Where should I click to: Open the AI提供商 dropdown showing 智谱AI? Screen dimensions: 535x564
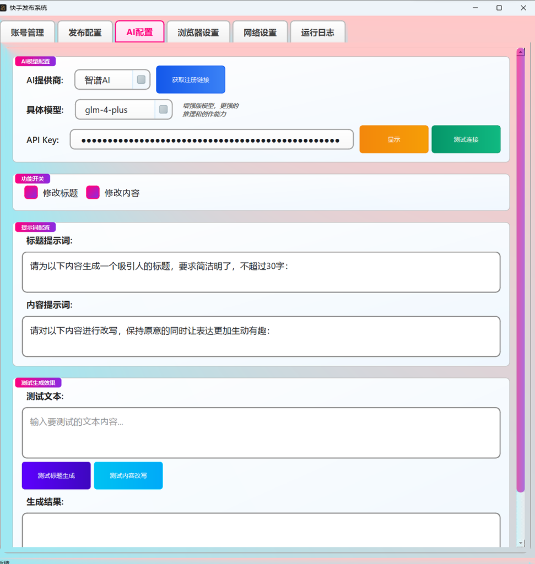[x=112, y=80]
